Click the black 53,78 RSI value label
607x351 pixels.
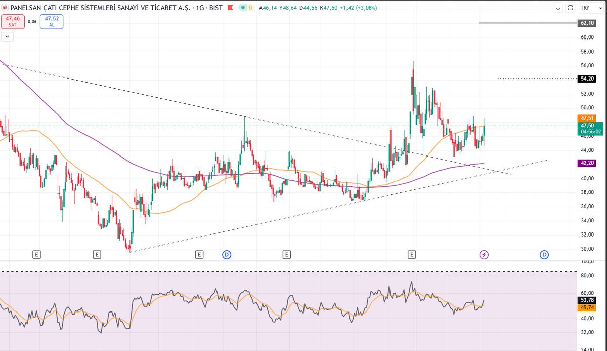coord(586,300)
